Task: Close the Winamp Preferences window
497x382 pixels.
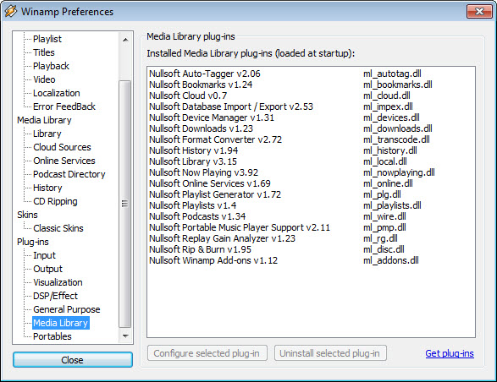Action: tap(479, 11)
